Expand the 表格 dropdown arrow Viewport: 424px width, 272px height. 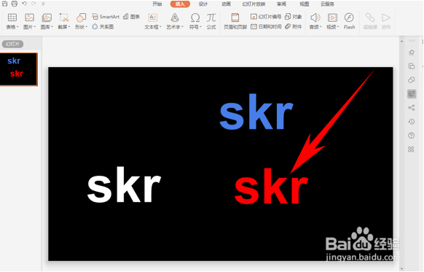click(x=17, y=27)
